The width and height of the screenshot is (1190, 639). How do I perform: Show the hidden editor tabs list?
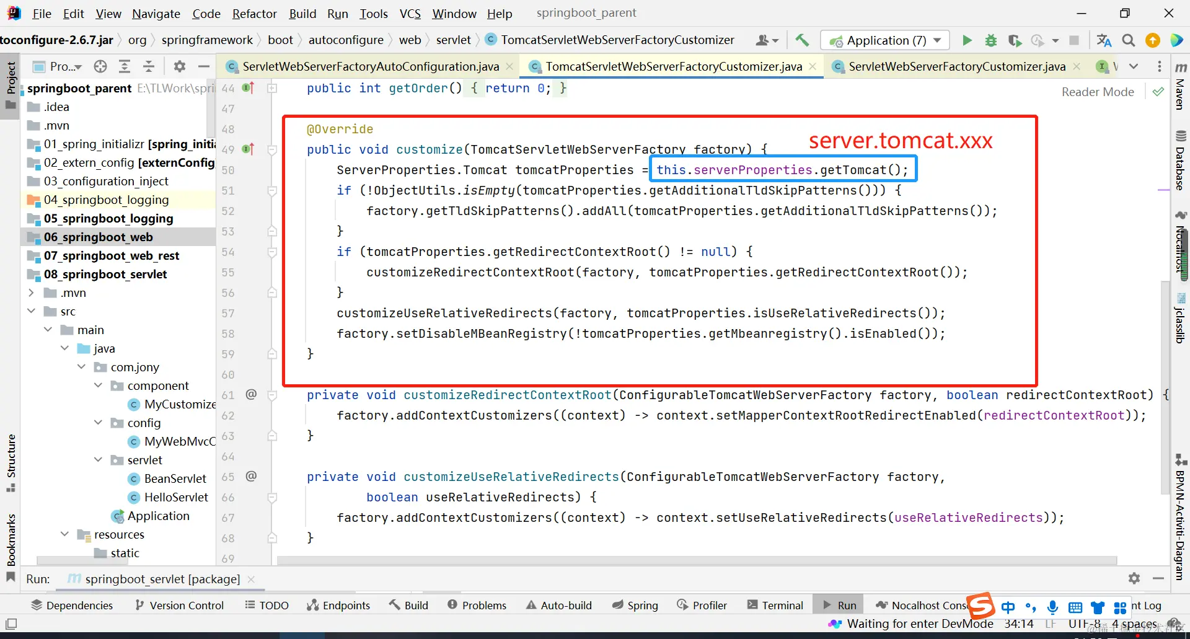(1134, 66)
